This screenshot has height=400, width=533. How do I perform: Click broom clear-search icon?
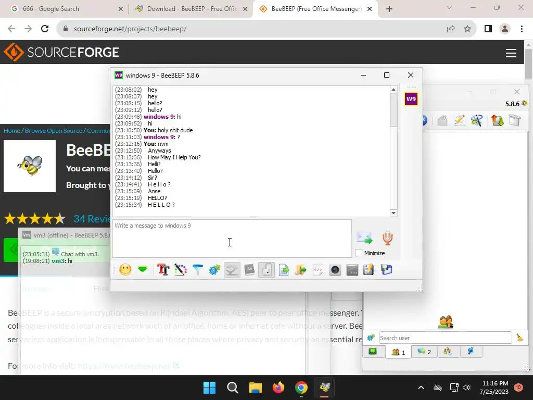(x=520, y=337)
